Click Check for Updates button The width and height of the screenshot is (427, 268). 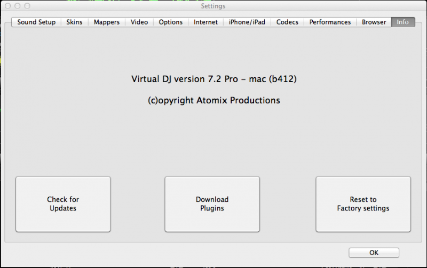[63, 204]
